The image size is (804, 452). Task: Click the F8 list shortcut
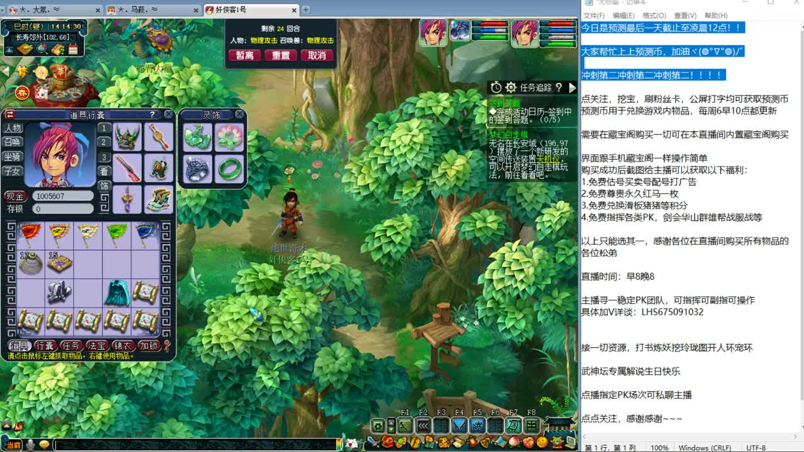coord(531,426)
